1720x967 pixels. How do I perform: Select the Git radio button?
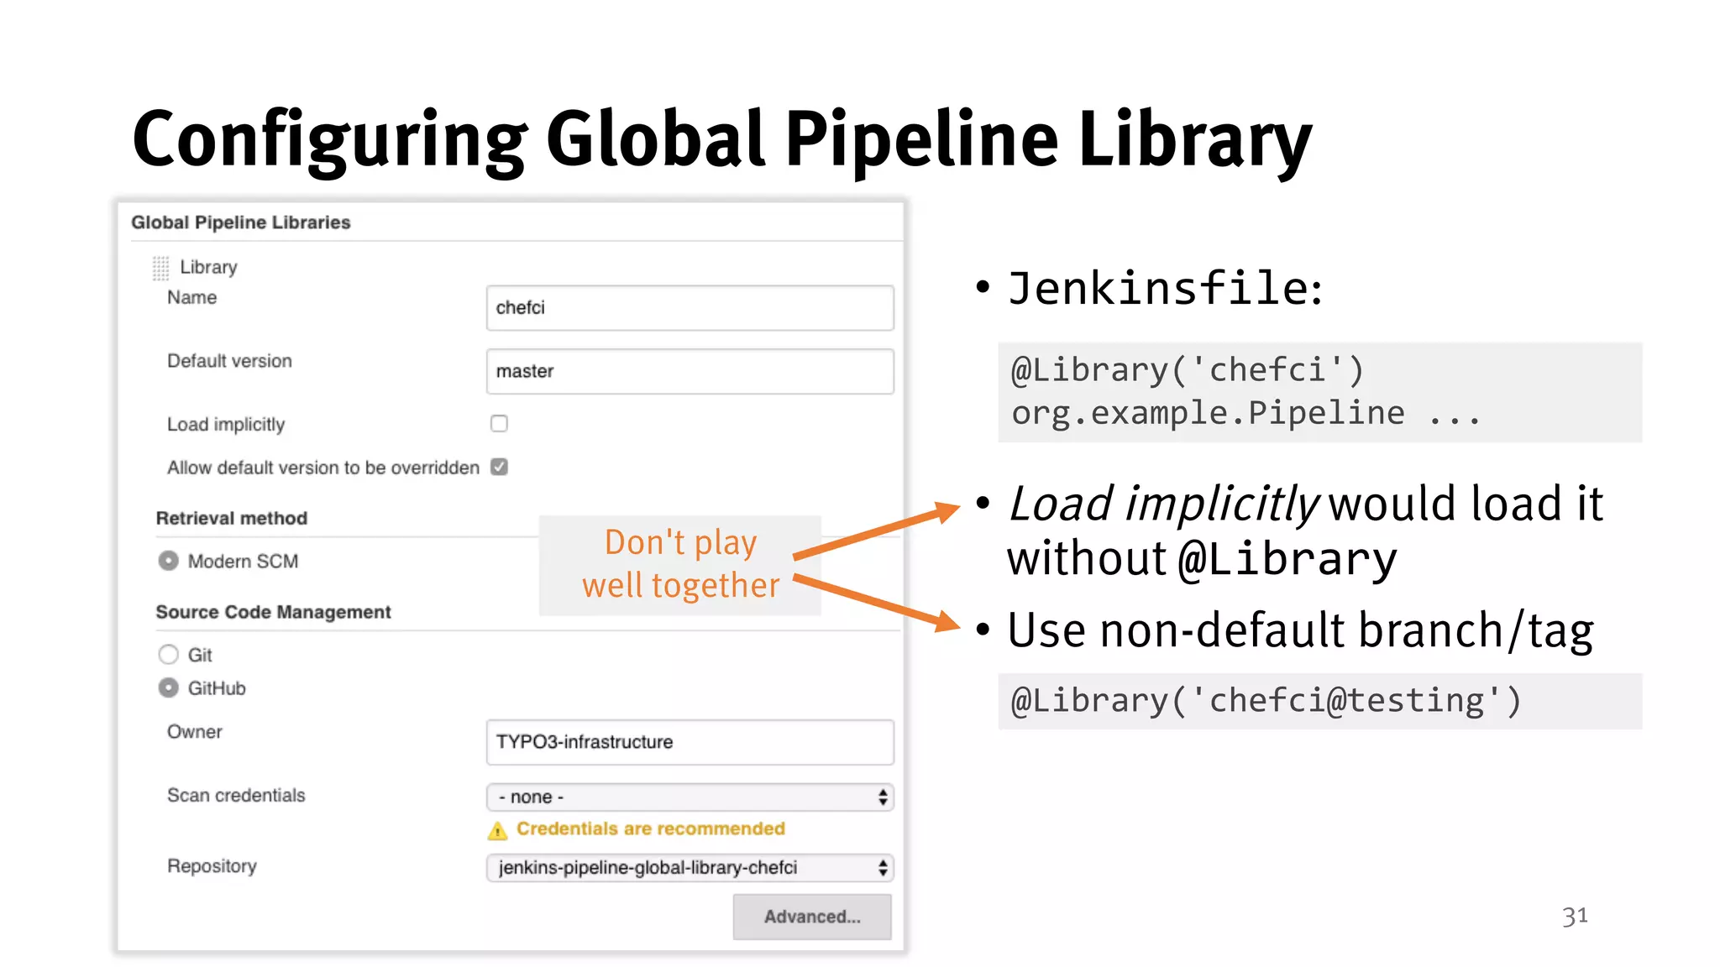point(169,654)
